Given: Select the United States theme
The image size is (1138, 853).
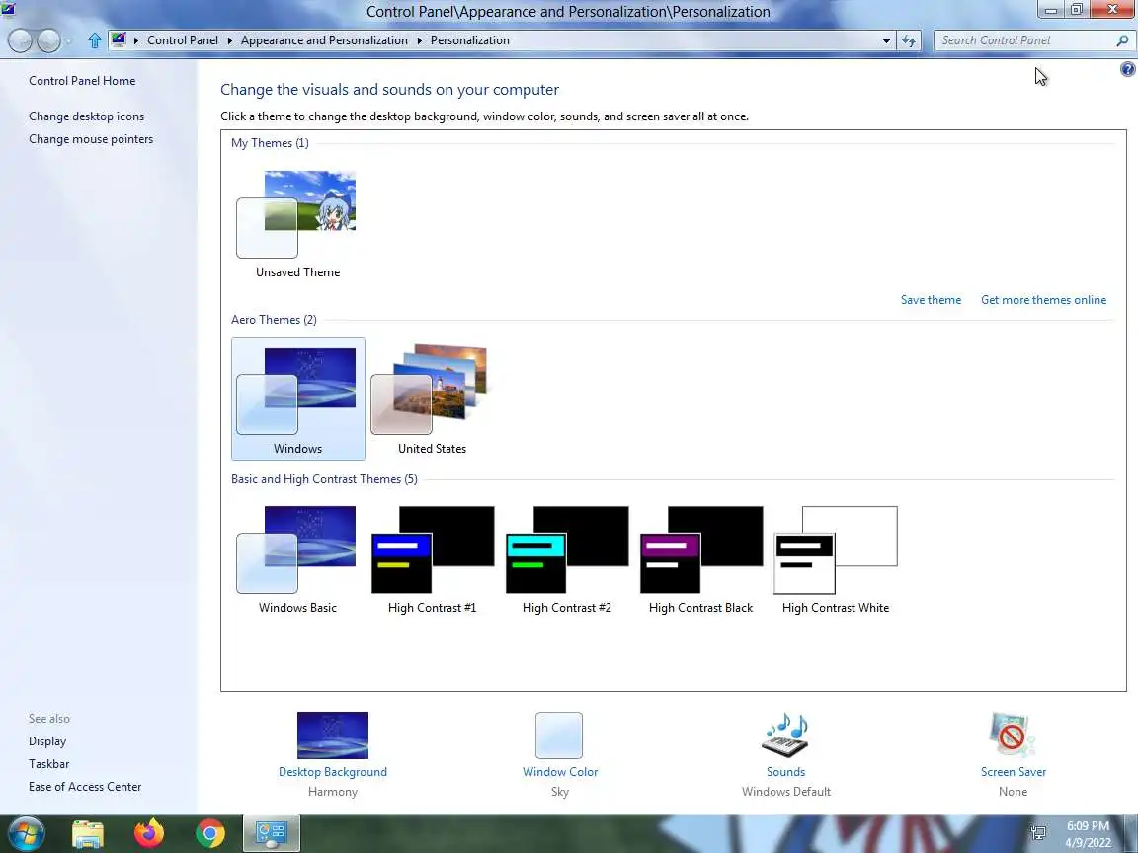Looking at the screenshot, I should point(432,399).
